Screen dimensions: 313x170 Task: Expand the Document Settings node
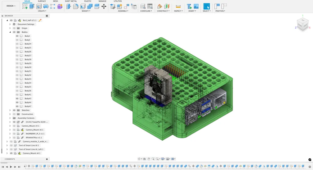click(x=10, y=24)
